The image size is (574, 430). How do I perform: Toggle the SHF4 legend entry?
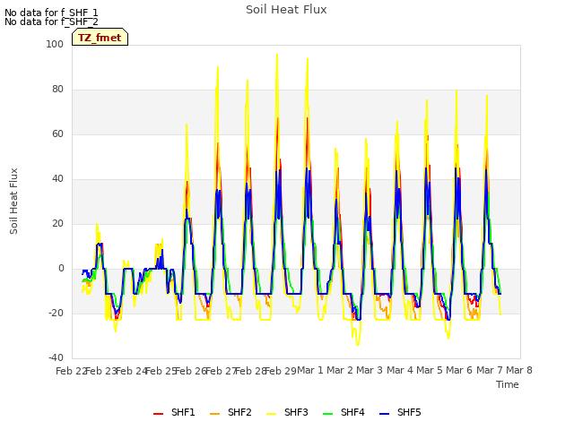click(344, 413)
